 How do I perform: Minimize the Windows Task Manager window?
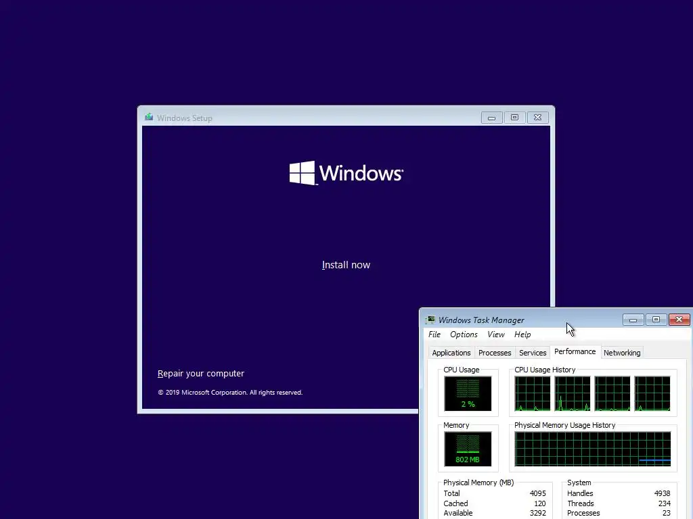tap(633, 320)
